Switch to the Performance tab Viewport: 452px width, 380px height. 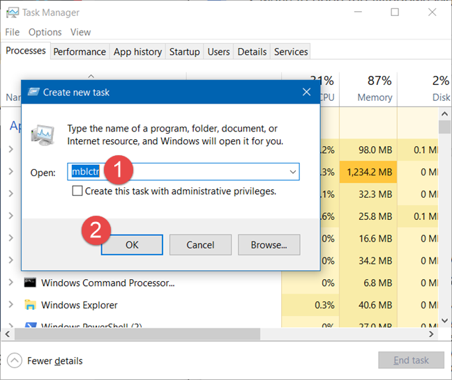(x=80, y=52)
